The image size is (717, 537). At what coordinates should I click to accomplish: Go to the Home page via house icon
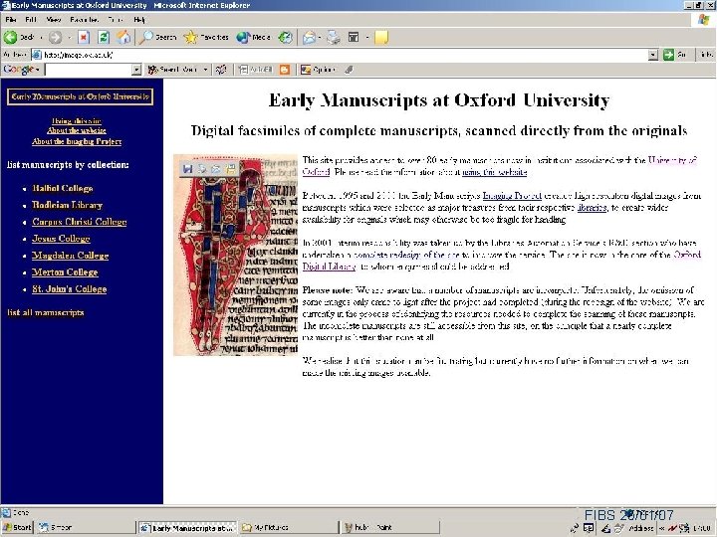pyautogui.click(x=123, y=38)
